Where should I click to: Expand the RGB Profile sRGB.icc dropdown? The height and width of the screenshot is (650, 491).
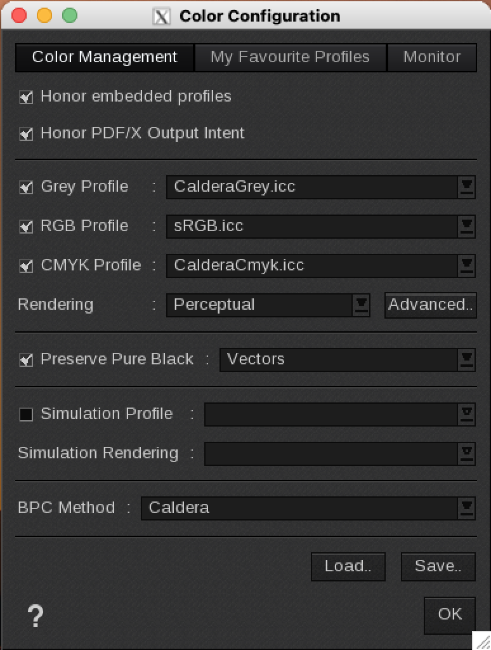(x=320, y=227)
